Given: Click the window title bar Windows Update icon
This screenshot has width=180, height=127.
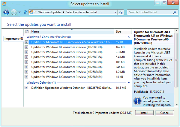Looking at the screenshot, I should tap(4, 4).
